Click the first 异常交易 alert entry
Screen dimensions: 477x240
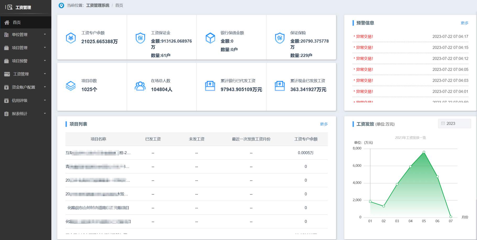point(364,36)
